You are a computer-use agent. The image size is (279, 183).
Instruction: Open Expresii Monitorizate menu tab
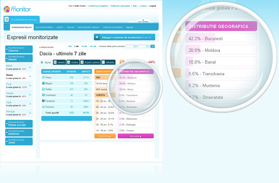click(x=22, y=27)
